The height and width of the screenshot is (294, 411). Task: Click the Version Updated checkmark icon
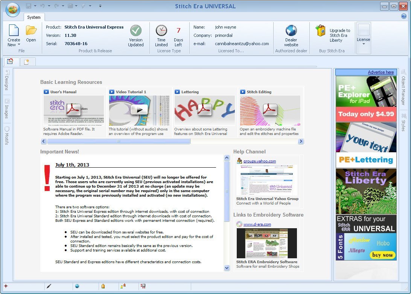pos(136,30)
